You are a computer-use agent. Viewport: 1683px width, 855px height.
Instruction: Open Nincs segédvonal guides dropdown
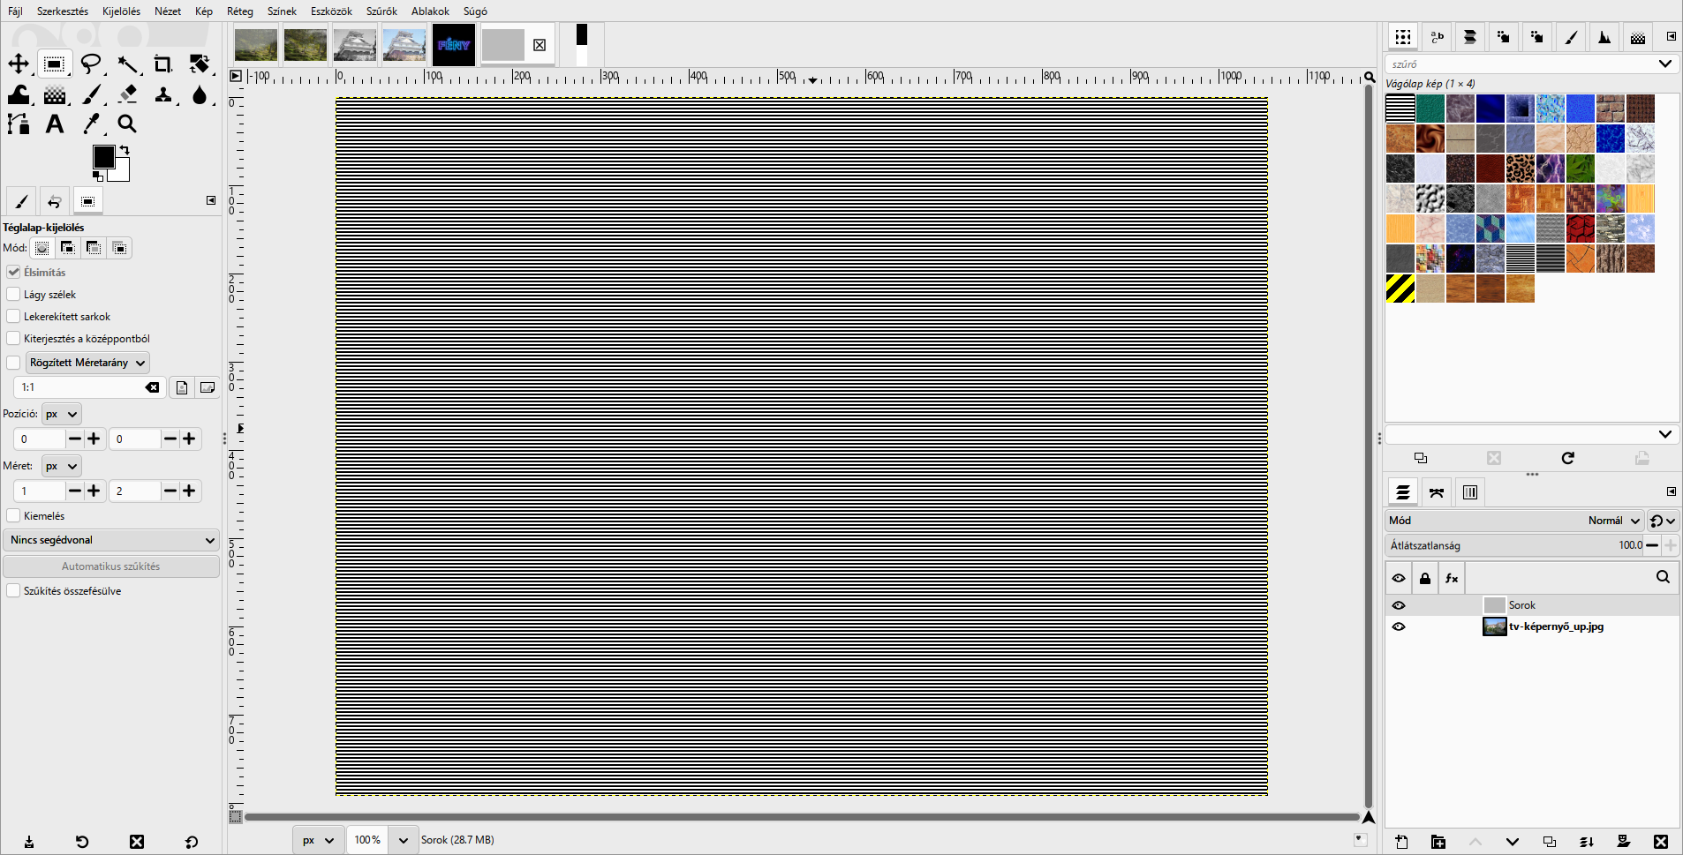point(111,540)
